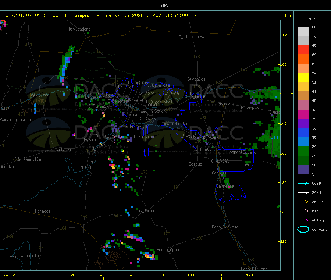Click the 'Aero_GH' map label
The width and height of the screenshot is (331, 280).
pyautogui.click(x=220, y=173)
